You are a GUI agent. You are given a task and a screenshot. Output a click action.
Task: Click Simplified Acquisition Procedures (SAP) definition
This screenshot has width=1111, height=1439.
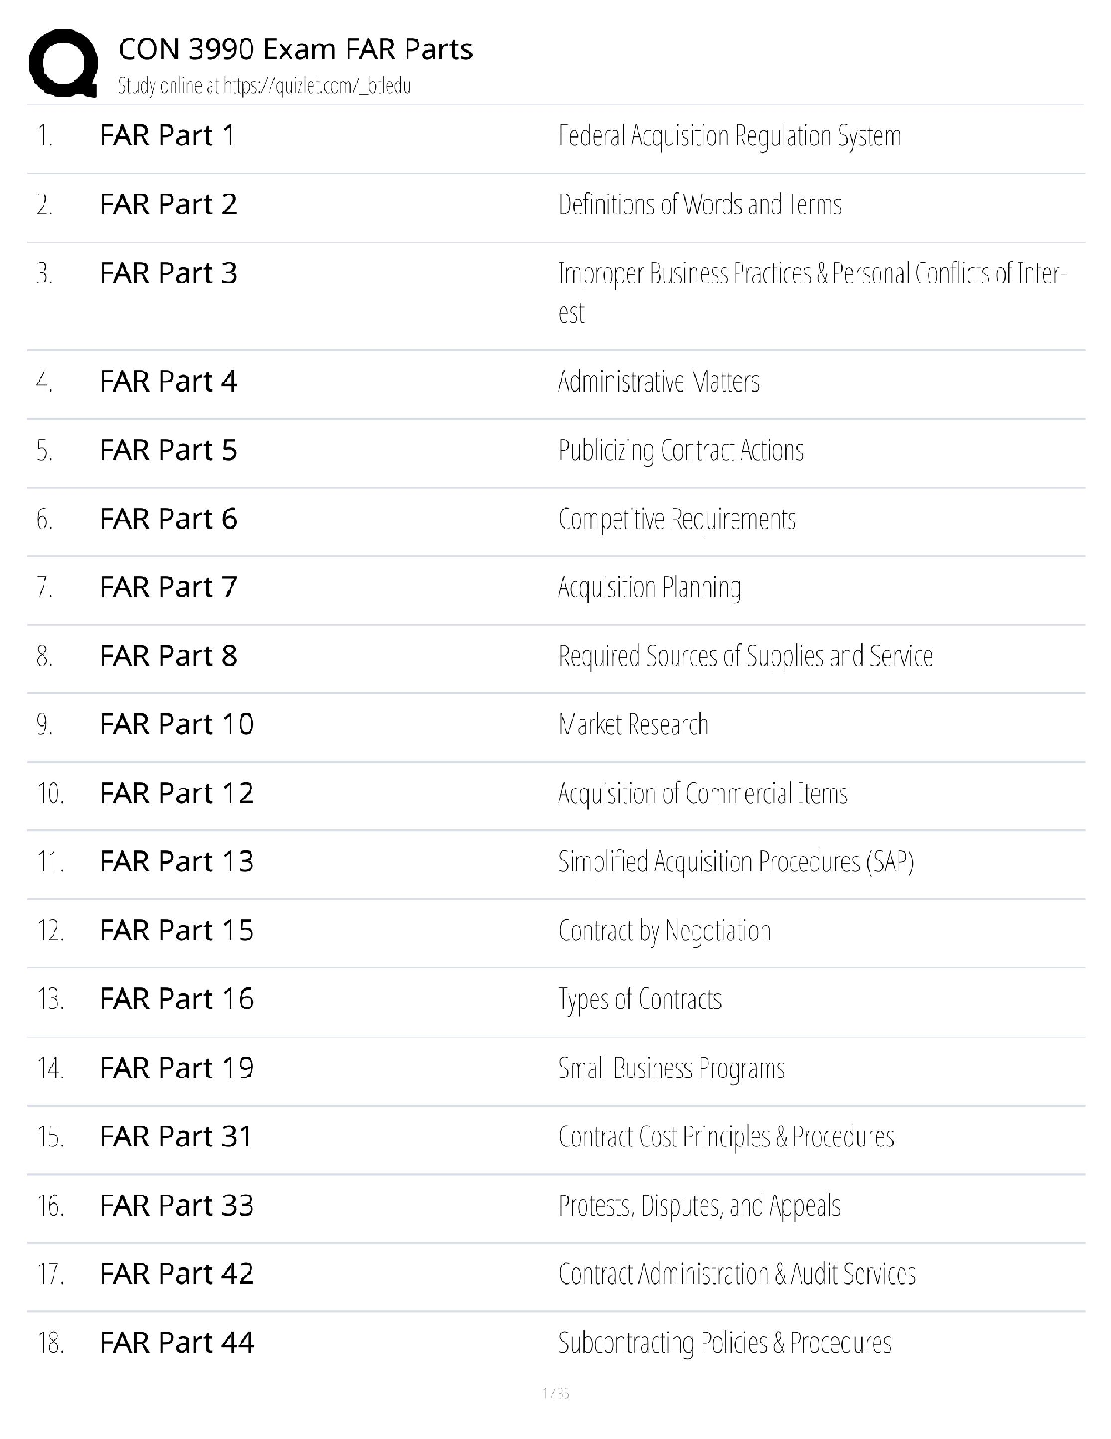click(735, 861)
